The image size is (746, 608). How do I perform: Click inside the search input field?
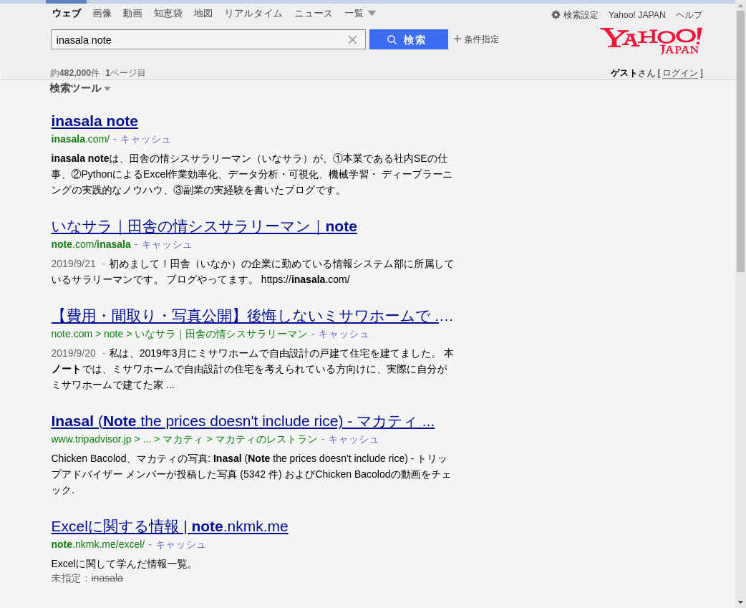(x=197, y=40)
